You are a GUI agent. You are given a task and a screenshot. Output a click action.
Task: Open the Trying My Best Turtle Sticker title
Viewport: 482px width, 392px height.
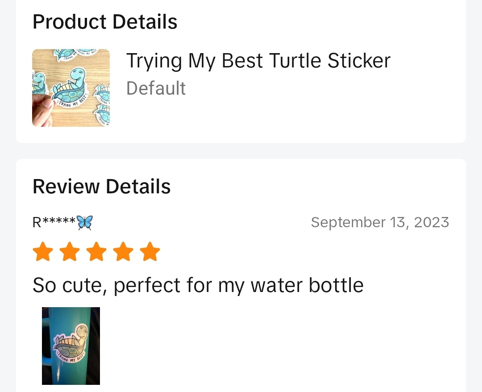tap(258, 61)
